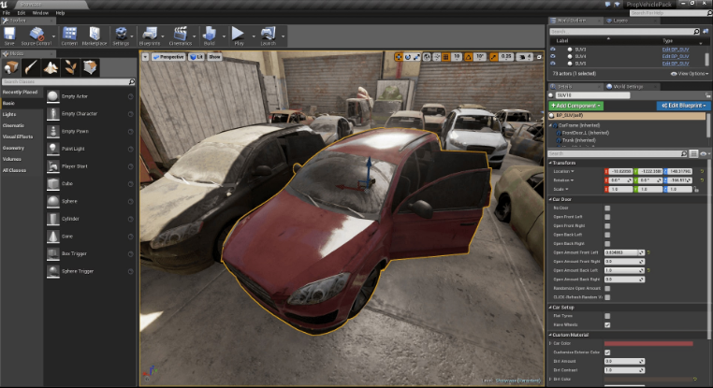Select the Landscape mode icon
713x388 pixels.
coord(51,67)
